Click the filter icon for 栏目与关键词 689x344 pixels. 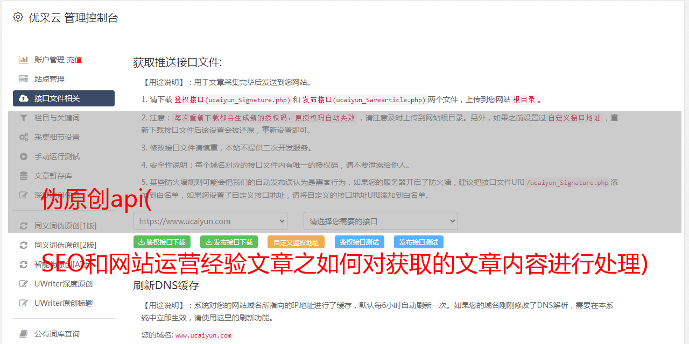point(24,118)
